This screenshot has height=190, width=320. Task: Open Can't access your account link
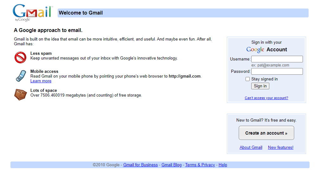click(266, 98)
